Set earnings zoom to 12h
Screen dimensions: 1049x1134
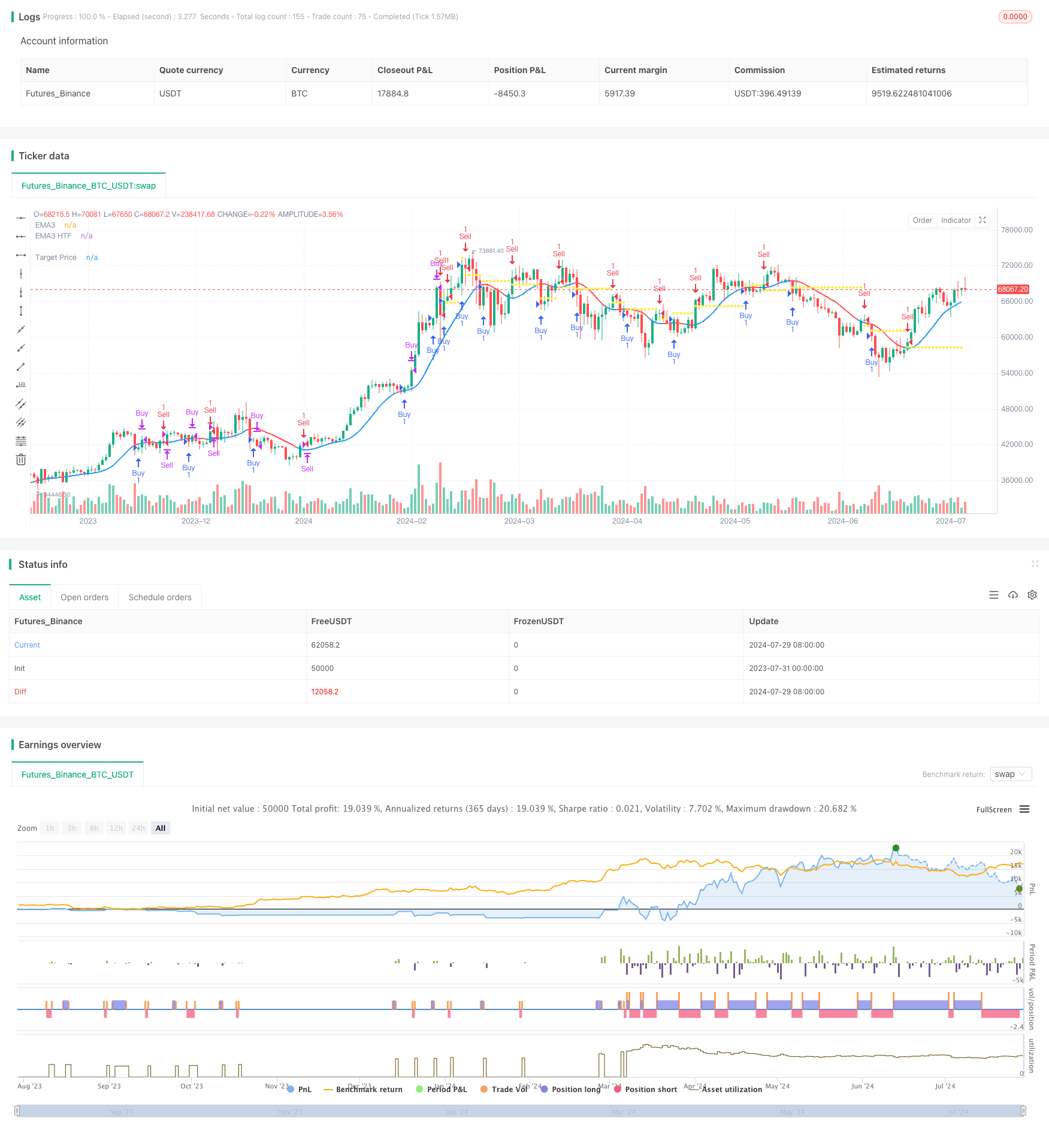[116, 828]
